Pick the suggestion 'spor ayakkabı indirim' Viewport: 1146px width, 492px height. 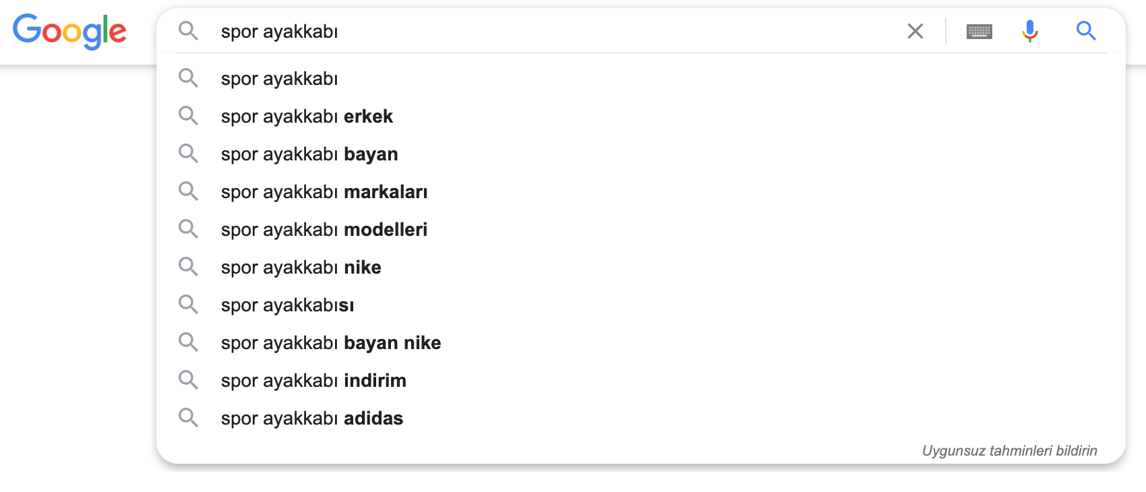(x=640, y=380)
